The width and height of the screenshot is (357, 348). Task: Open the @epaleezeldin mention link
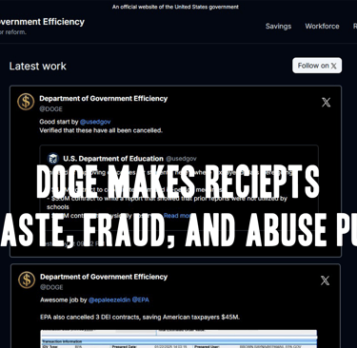tap(109, 300)
